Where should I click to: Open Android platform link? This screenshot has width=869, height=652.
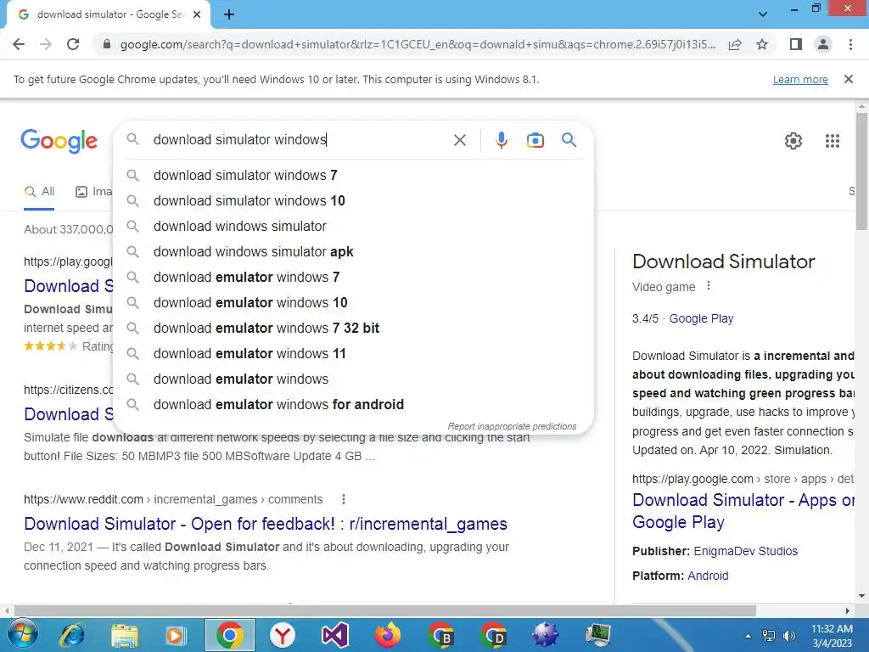click(x=708, y=576)
